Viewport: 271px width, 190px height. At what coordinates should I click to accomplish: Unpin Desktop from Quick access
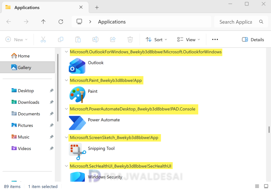52,90
